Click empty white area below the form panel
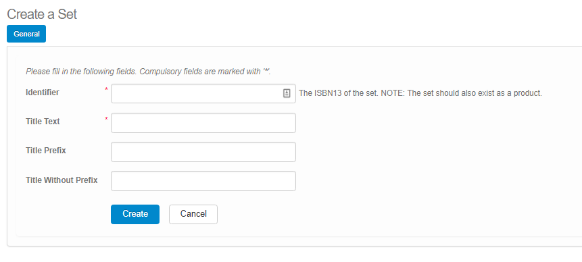Screen dimensions: 582x262 291,255
